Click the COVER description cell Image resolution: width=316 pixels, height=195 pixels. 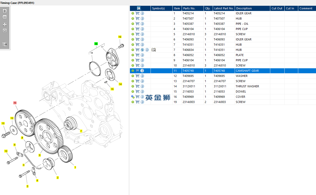tap(240, 97)
